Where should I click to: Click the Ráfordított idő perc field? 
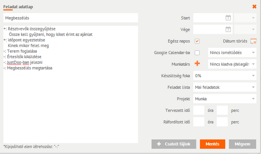222,122
